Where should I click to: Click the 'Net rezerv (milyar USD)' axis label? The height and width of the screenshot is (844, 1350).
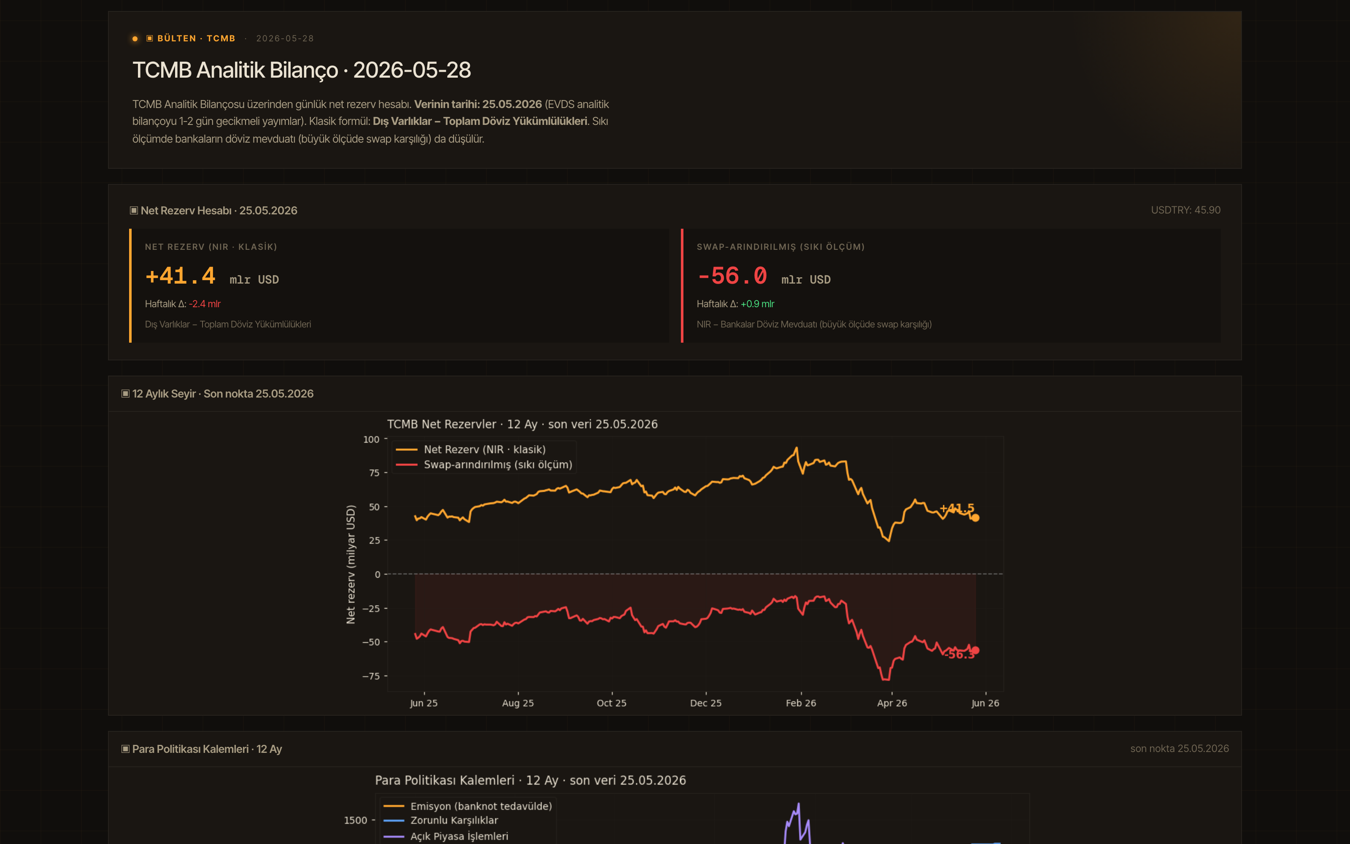click(x=350, y=564)
